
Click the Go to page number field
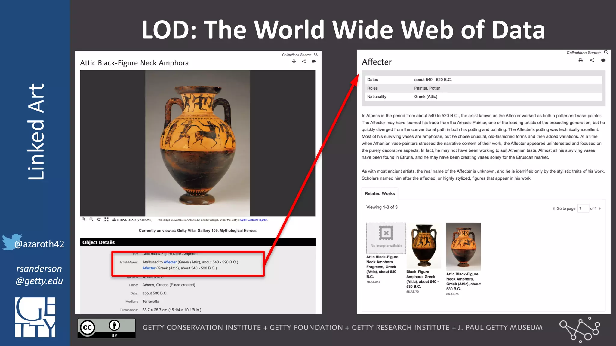pos(583,208)
